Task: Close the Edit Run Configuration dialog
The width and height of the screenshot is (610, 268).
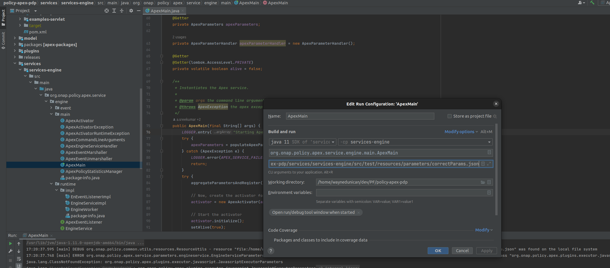Action: pos(496,104)
